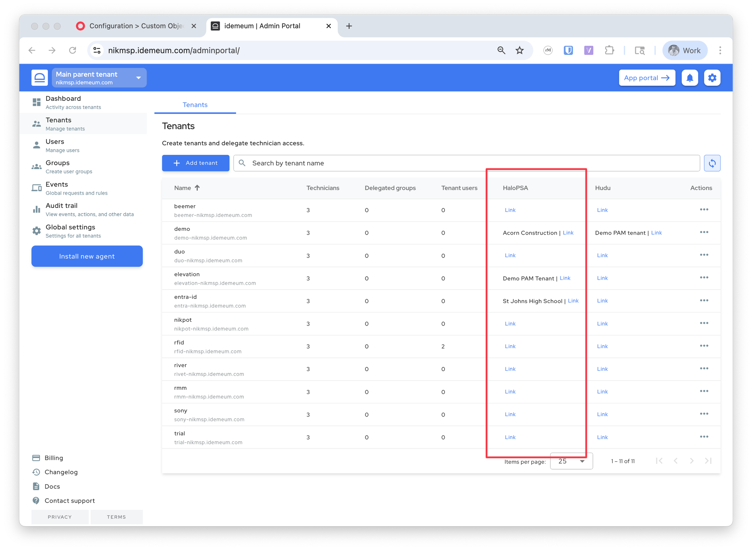Click HaloPSA Link next to St Johns High School
The width and height of the screenshot is (752, 550).
pyautogui.click(x=573, y=301)
